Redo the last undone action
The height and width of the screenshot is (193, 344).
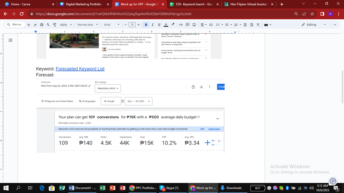point(35,25)
